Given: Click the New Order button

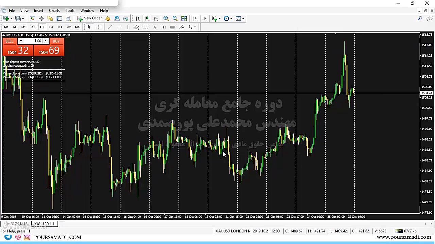Looking at the screenshot, I should click(x=89, y=18).
